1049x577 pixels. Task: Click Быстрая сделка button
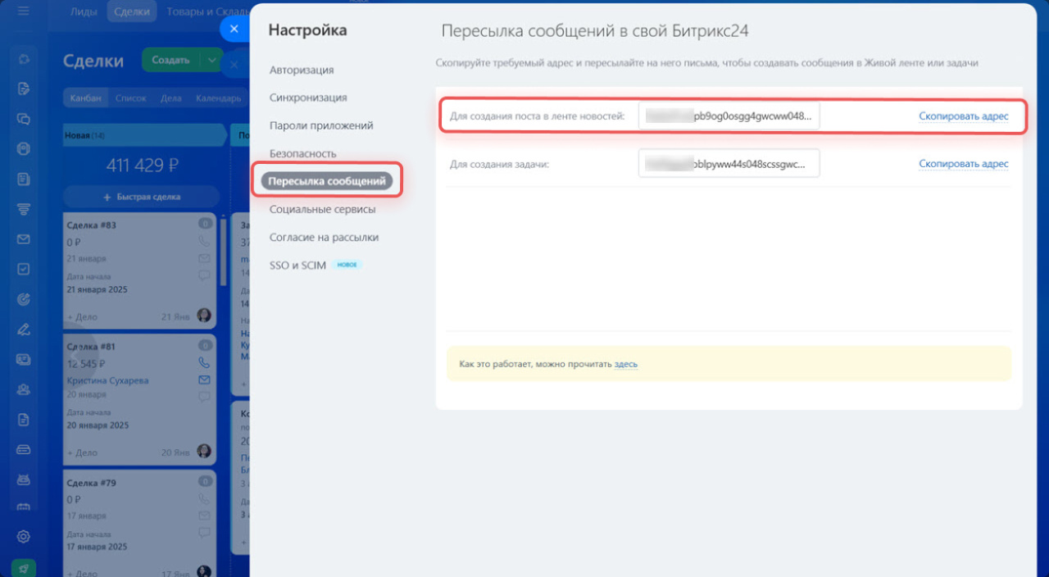[x=142, y=197]
